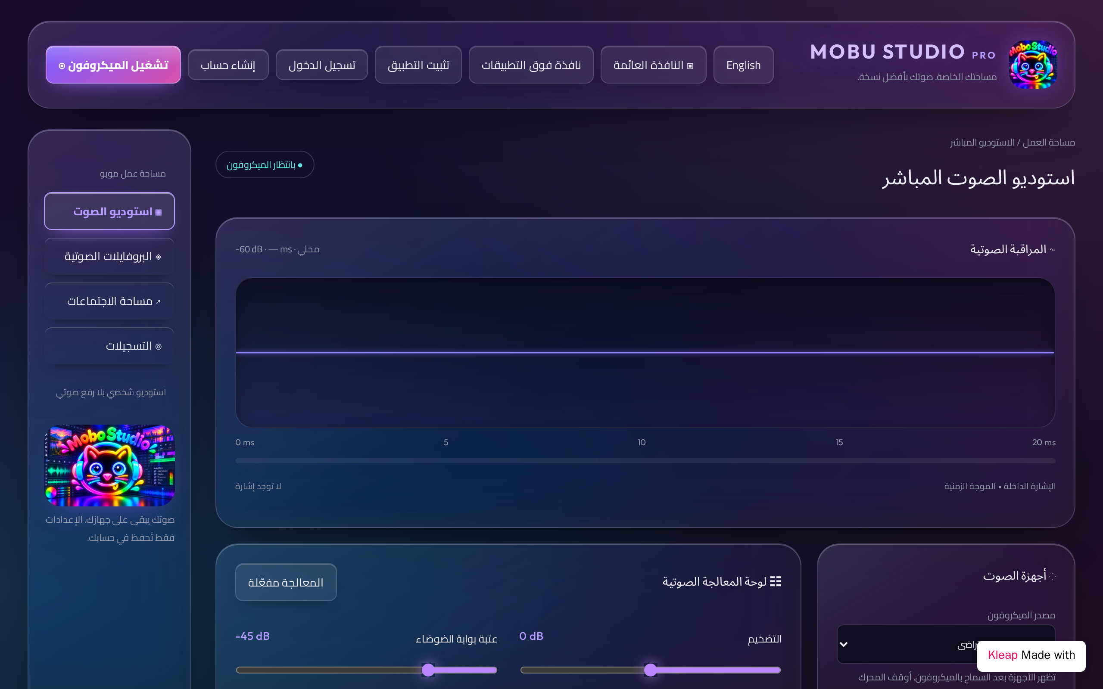Click the -60 dB latency readout
1103x689 pixels.
coord(277,249)
